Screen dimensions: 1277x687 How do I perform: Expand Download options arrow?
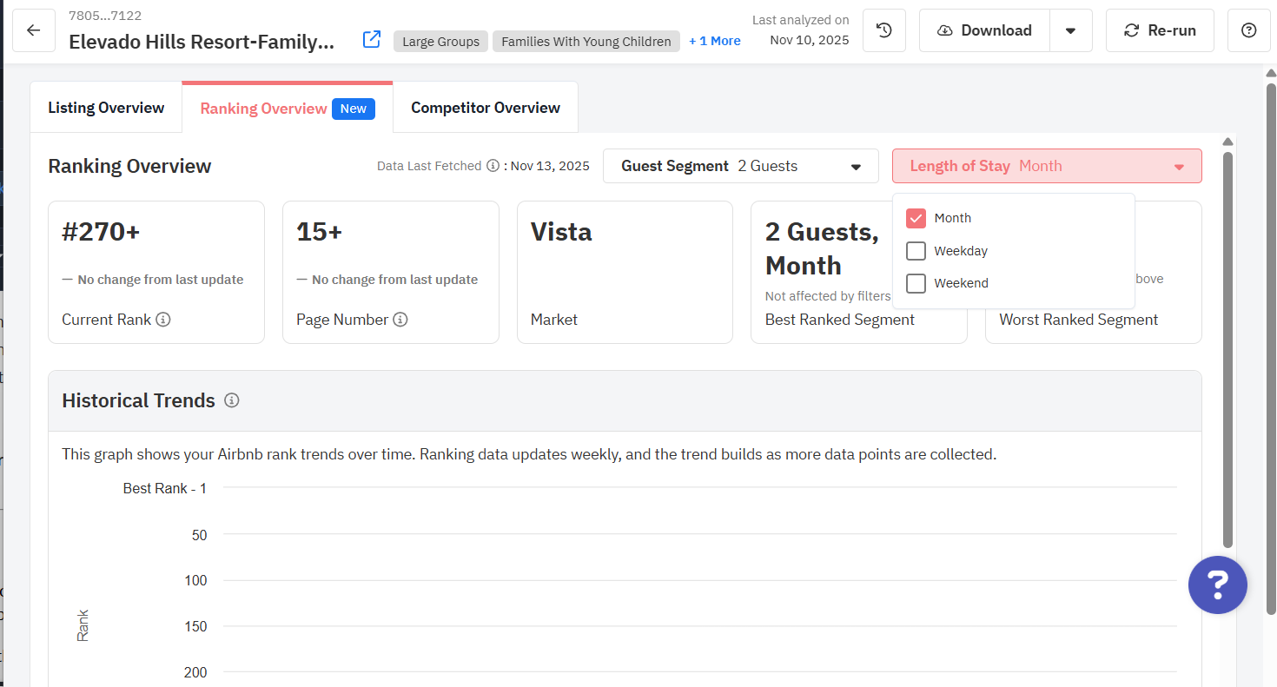pos(1070,30)
